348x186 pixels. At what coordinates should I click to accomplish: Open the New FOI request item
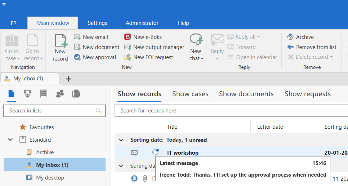(x=149, y=57)
